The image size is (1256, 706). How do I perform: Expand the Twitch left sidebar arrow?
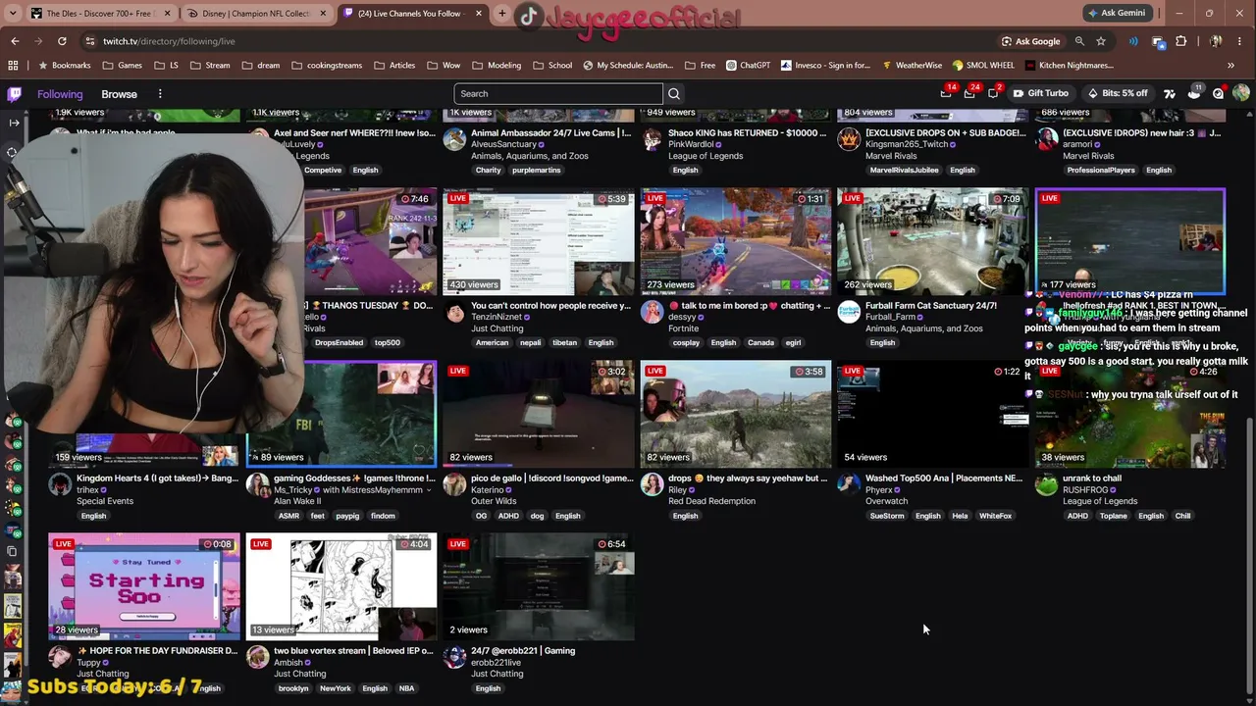coord(14,123)
